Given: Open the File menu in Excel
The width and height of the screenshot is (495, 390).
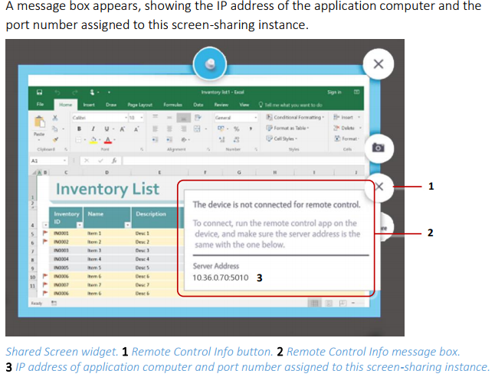Looking at the screenshot, I should [41, 104].
